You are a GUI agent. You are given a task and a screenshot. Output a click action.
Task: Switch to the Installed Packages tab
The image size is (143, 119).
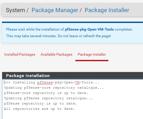pyautogui.click(x=20, y=54)
